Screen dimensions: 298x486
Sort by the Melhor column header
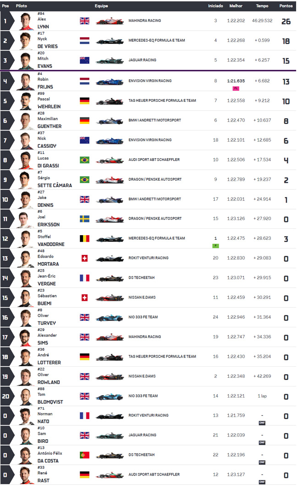[236, 6]
